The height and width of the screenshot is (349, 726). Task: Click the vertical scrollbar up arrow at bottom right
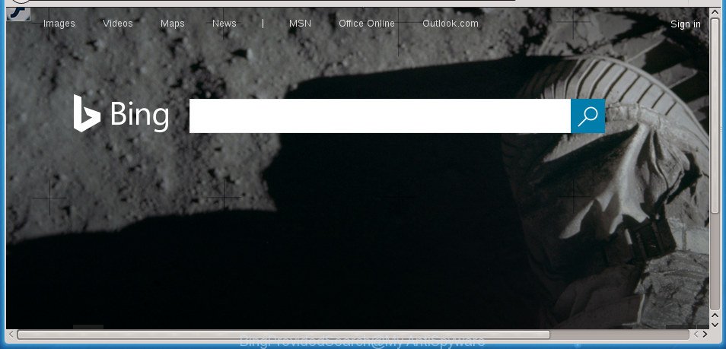[715, 316]
